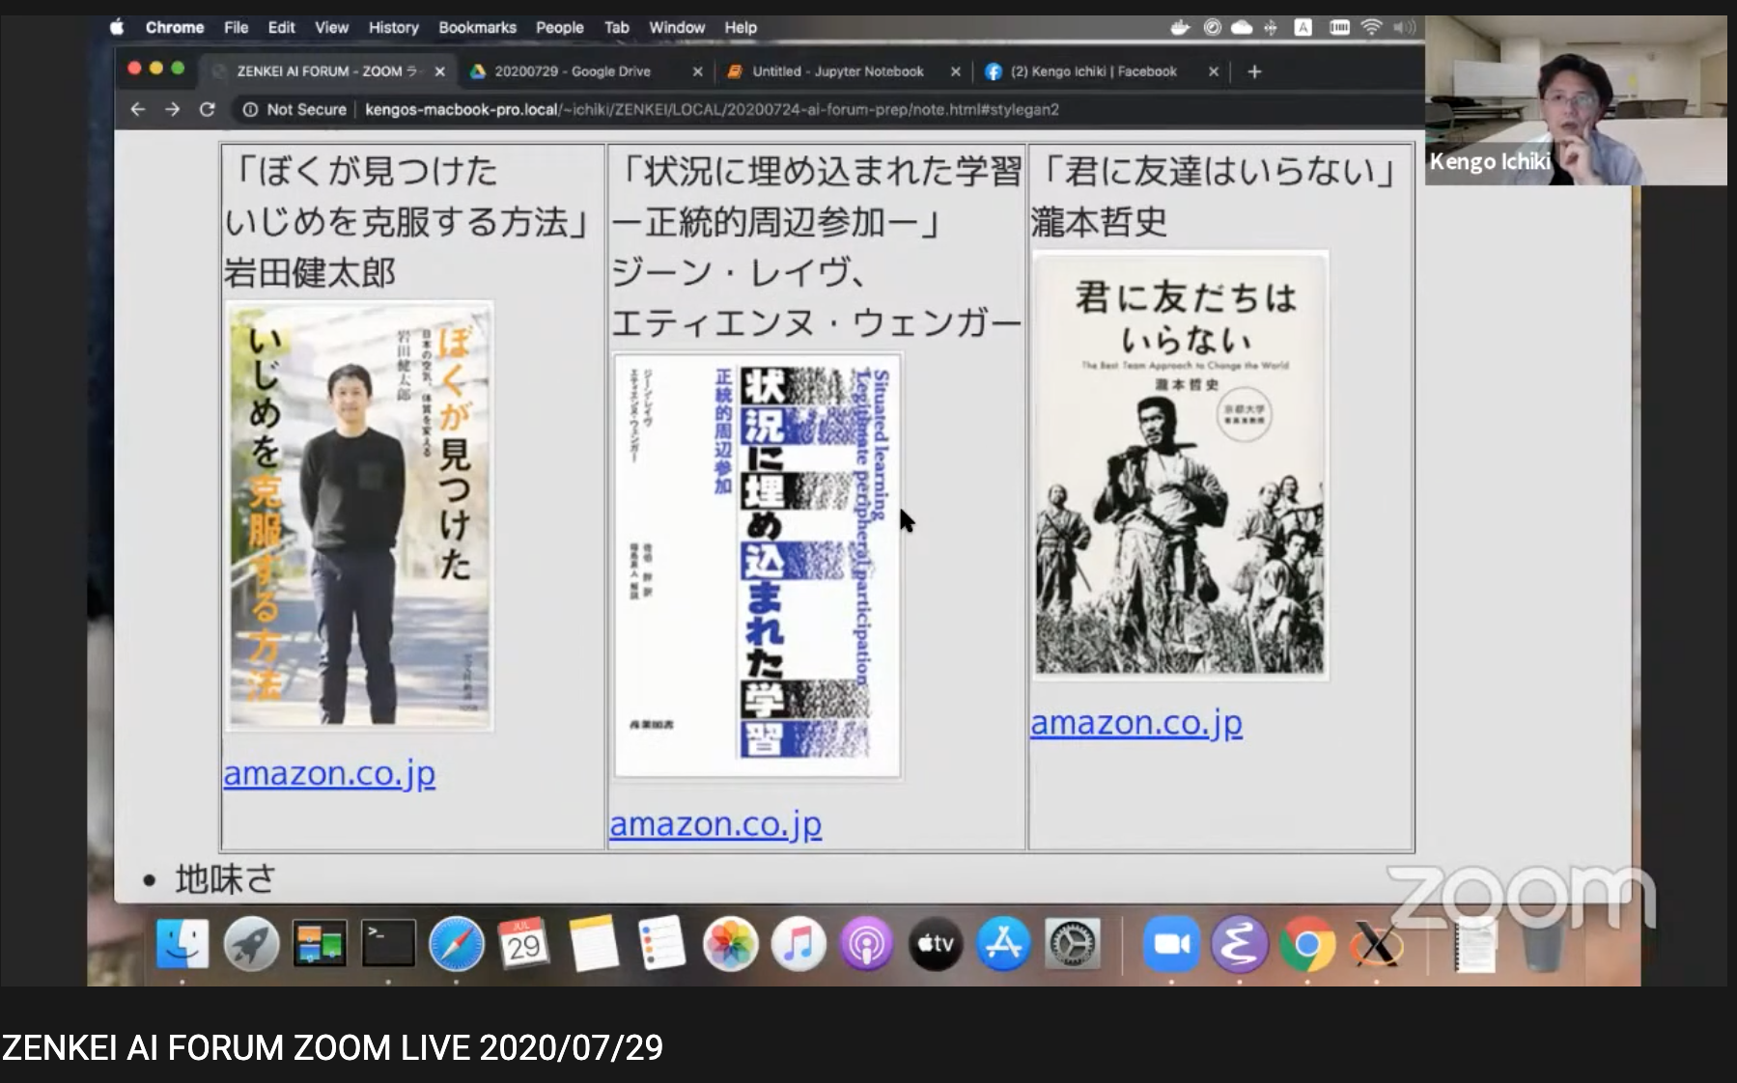This screenshot has width=1737, height=1083.
Task: Open Wi-Fi status menu
Action: [x=1370, y=27]
